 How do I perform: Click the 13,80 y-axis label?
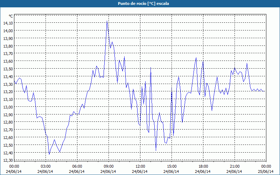(x=8, y=46)
